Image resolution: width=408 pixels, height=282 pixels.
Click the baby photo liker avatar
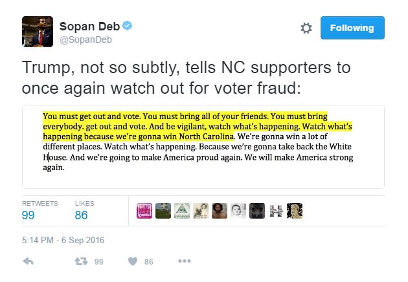[x=238, y=211]
